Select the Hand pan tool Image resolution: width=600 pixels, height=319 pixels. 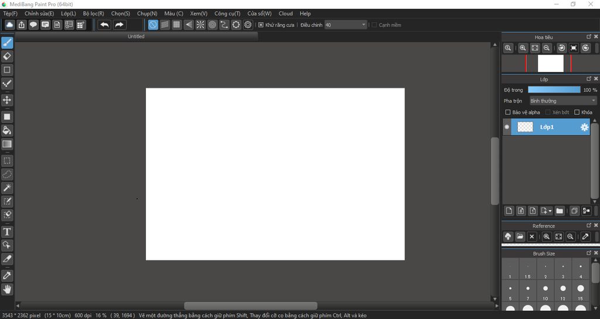pyautogui.click(x=7, y=289)
